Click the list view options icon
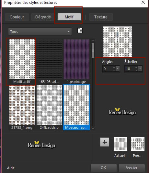This screenshot has height=173, width=149. (x=80, y=30)
